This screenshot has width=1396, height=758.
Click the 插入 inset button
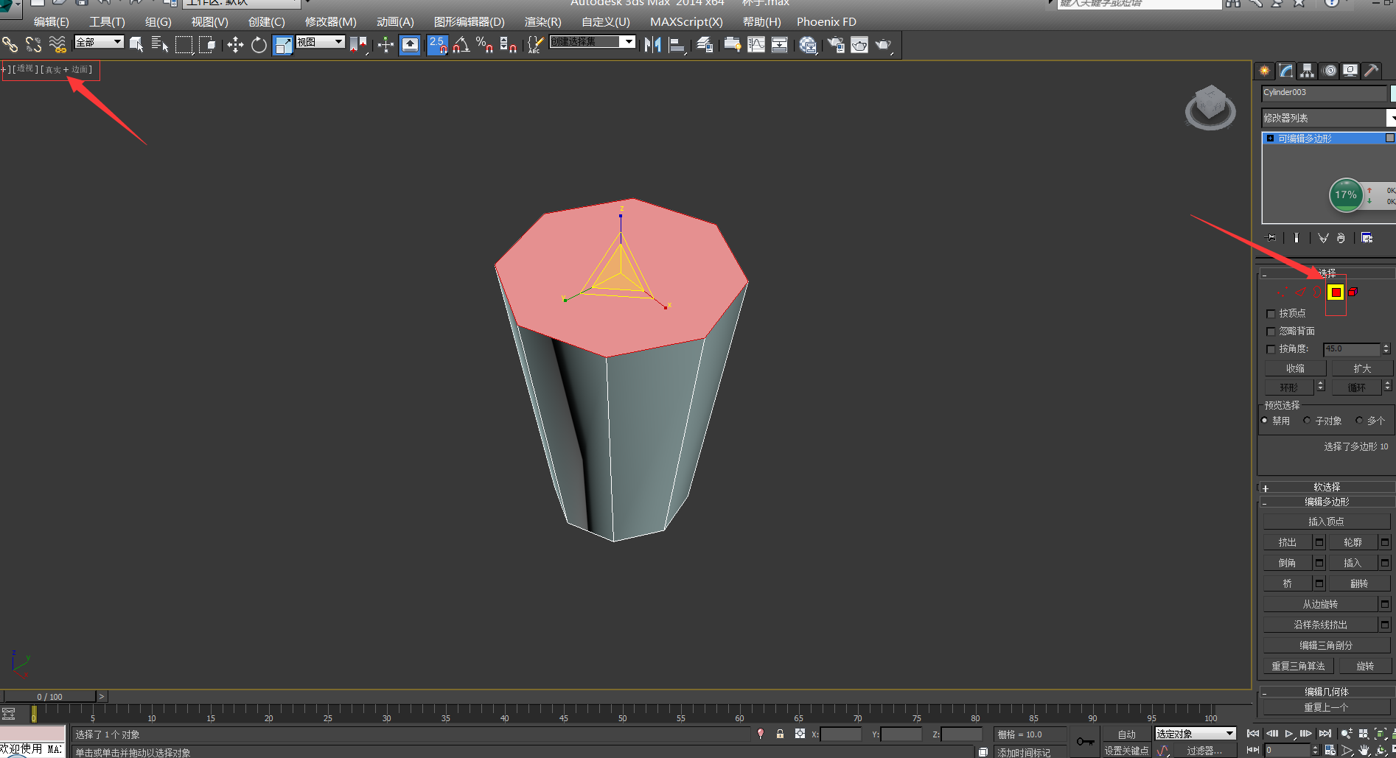coord(1353,563)
